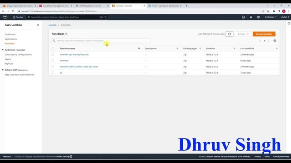Open the Services grid menu
This screenshot has height=163, width=291.
pyautogui.click(x=18, y=17)
